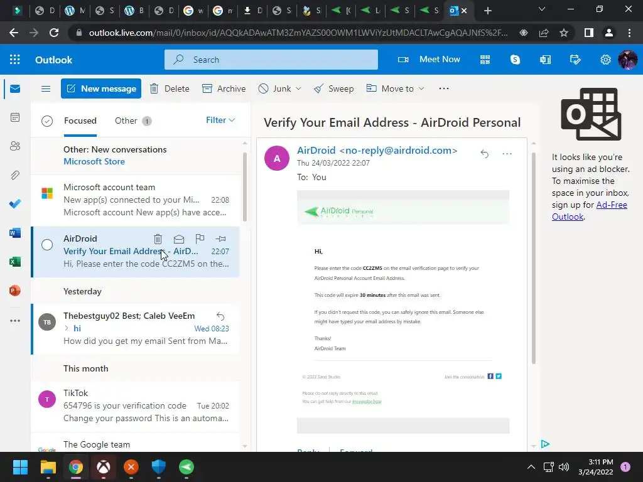Viewport: 643px width, 482px height.
Task: Switch to the Focused tab
Action: click(80, 120)
